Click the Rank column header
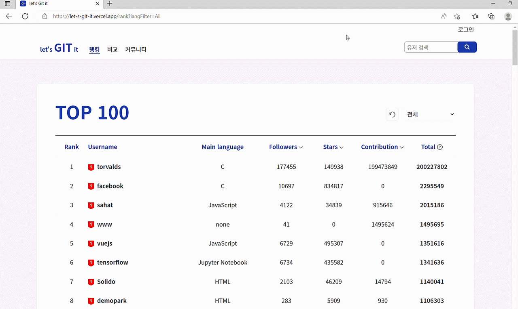This screenshot has height=309, width=518. pyautogui.click(x=72, y=147)
